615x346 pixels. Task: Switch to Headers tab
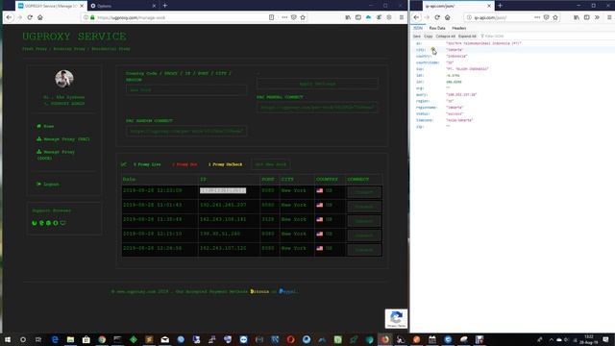(x=459, y=28)
